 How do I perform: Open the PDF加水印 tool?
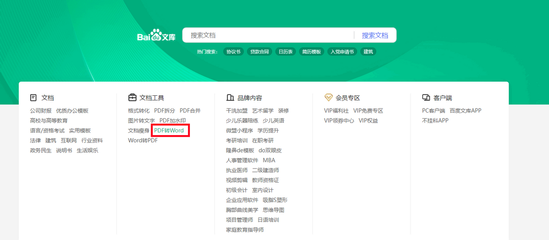point(173,120)
